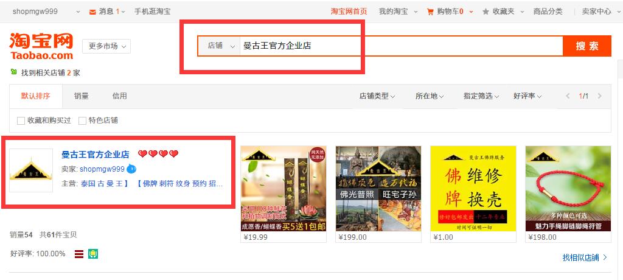Viewport: 623px width, 280px height.
Task: Open the shopping cart icon
Action: tap(430, 12)
